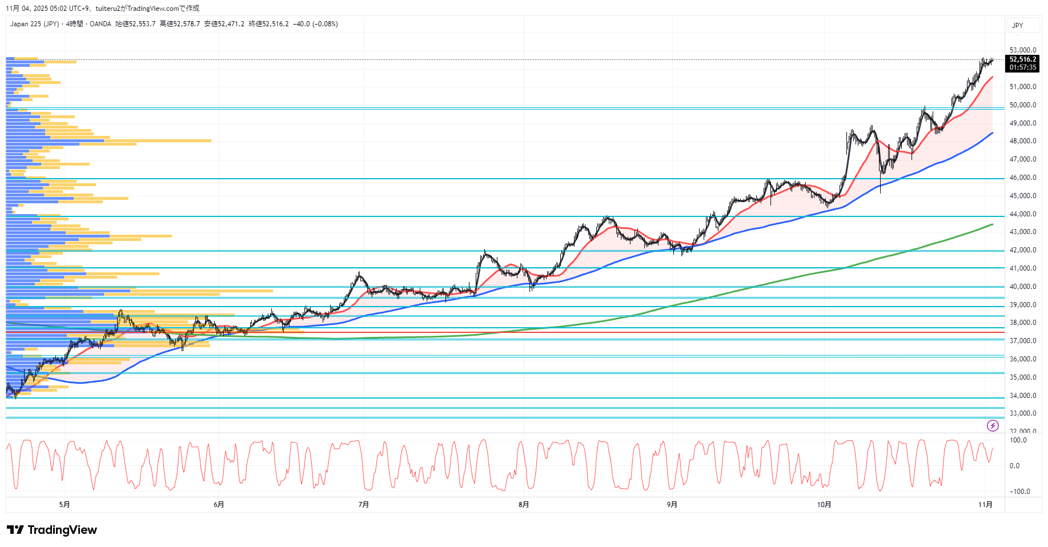Click the purple lightning bolt icon

click(993, 425)
